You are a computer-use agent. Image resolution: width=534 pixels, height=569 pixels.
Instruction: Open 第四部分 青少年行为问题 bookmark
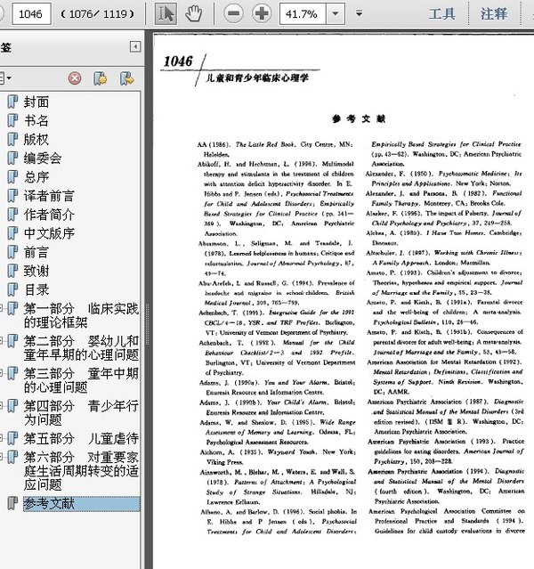click(81, 412)
